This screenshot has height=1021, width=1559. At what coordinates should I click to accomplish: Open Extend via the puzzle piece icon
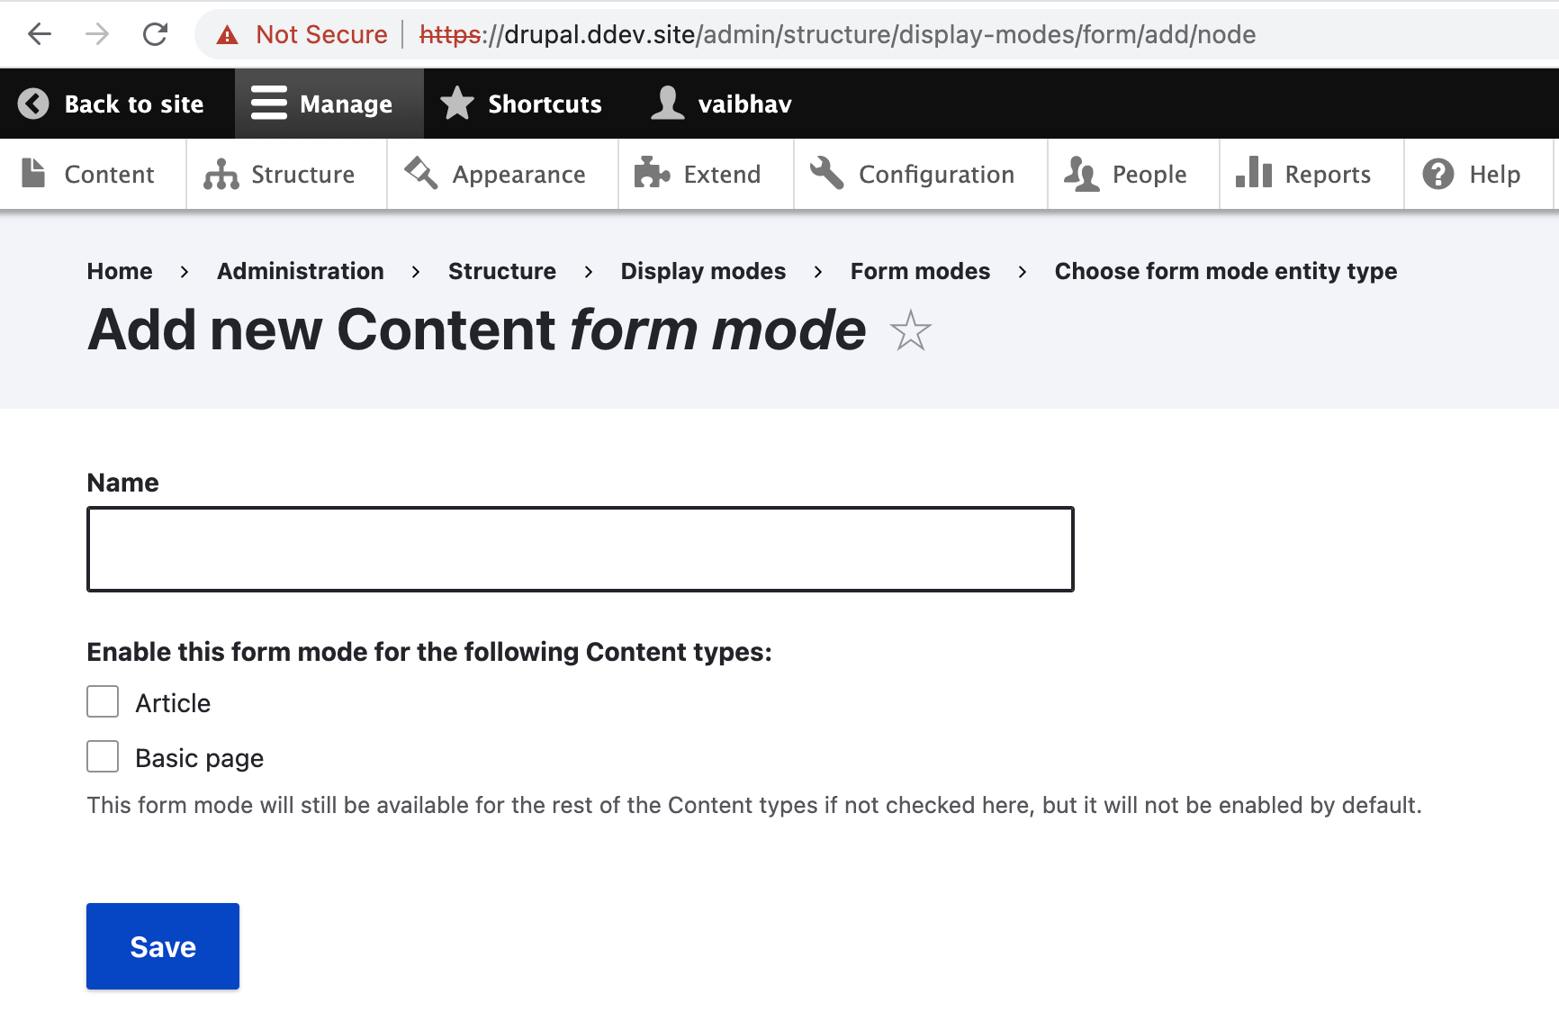coord(651,174)
